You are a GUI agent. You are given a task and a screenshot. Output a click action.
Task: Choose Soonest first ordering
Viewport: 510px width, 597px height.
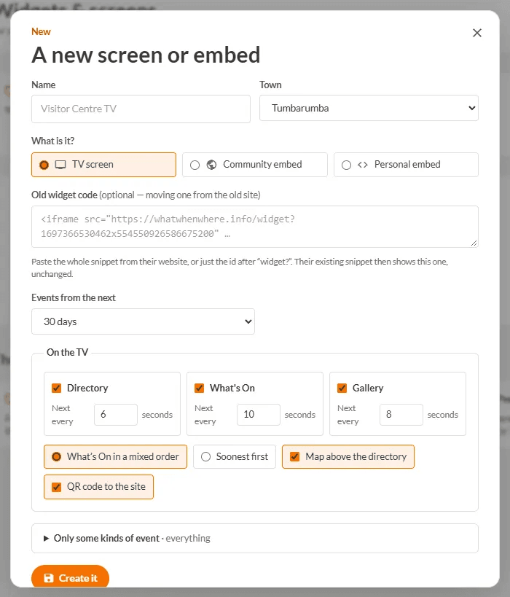click(x=235, y=456)
